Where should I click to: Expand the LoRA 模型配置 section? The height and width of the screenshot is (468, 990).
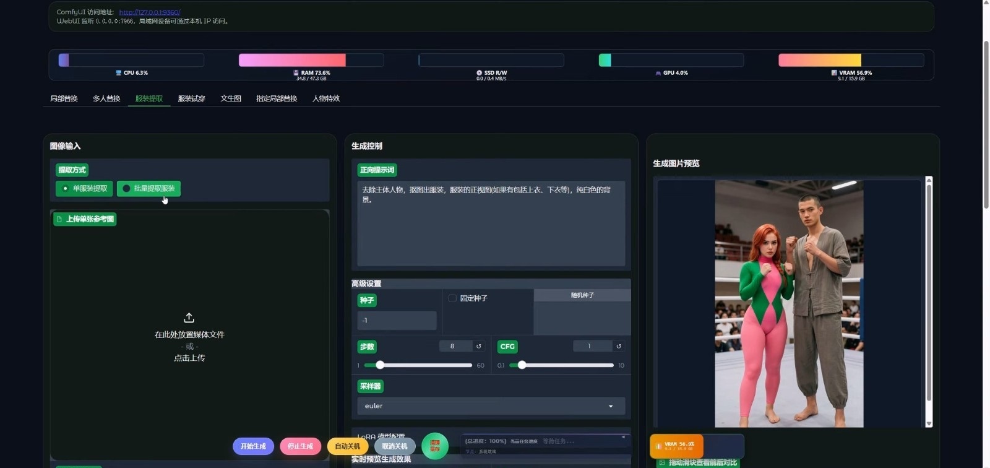click(381, 436)
